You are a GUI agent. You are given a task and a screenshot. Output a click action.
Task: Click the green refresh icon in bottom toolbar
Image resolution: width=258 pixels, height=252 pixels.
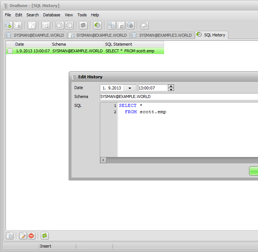(x=45, y=236)
